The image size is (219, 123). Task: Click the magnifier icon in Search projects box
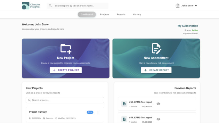pyautogui.click(x=29, y=100)
